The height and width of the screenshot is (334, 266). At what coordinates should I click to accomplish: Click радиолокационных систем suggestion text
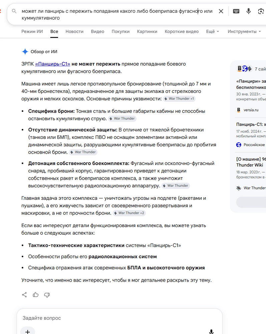122,257
